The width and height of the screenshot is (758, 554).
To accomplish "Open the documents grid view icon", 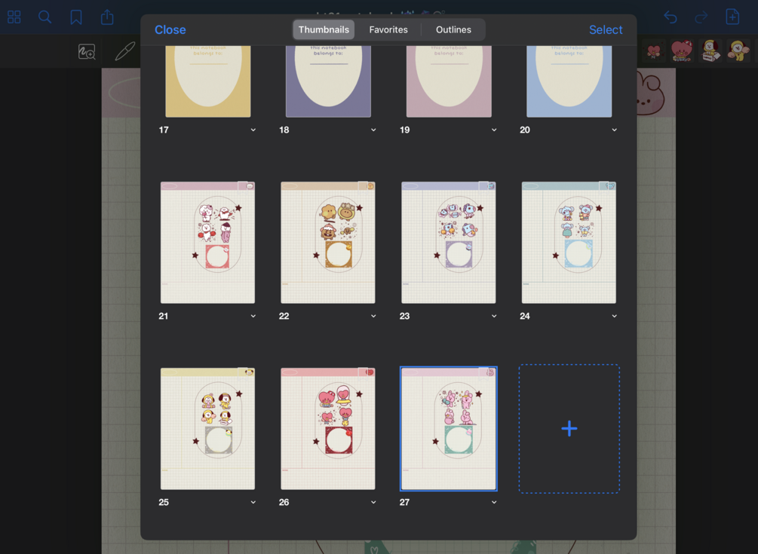I will (14, 17).
